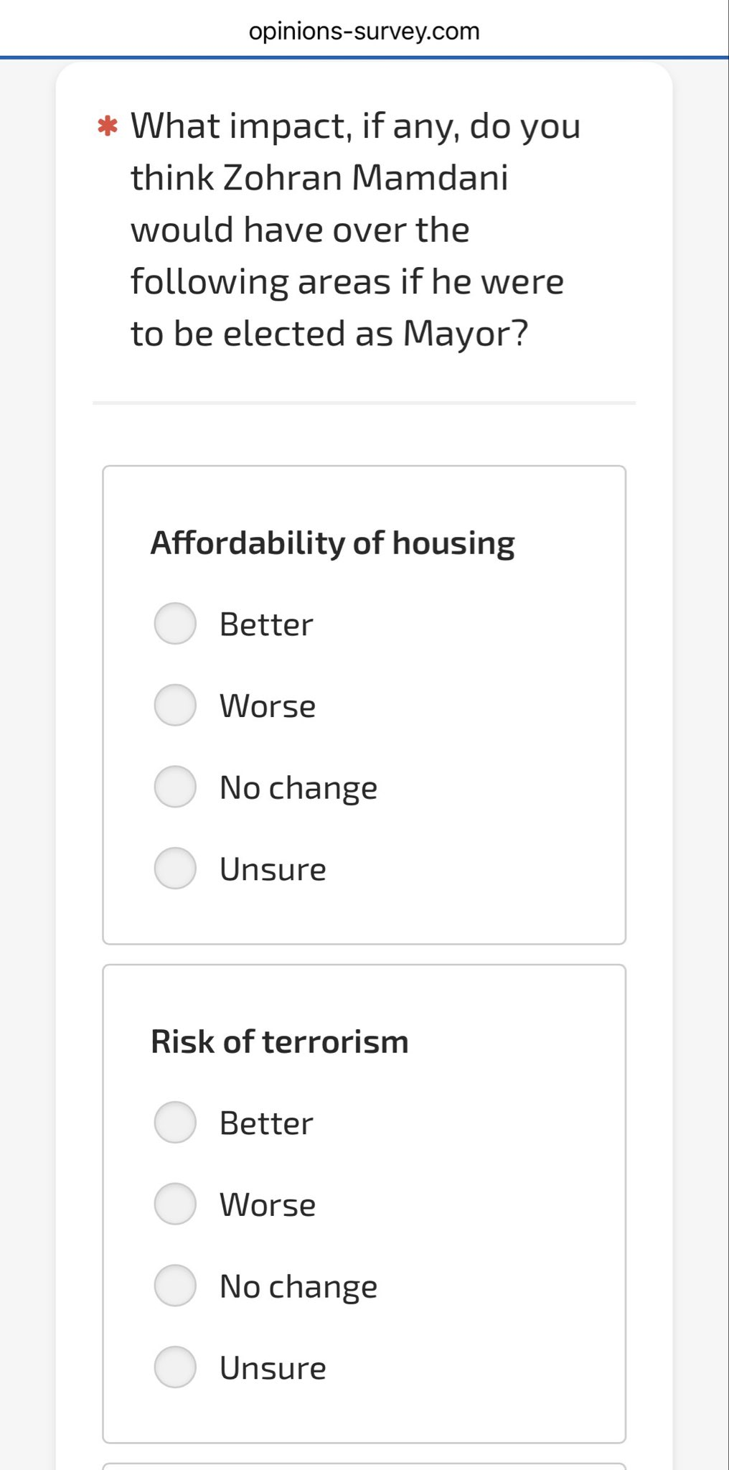Click the "Risk of terrorism" heading
The image size is (729, 1470).
tap(279, 1041)
